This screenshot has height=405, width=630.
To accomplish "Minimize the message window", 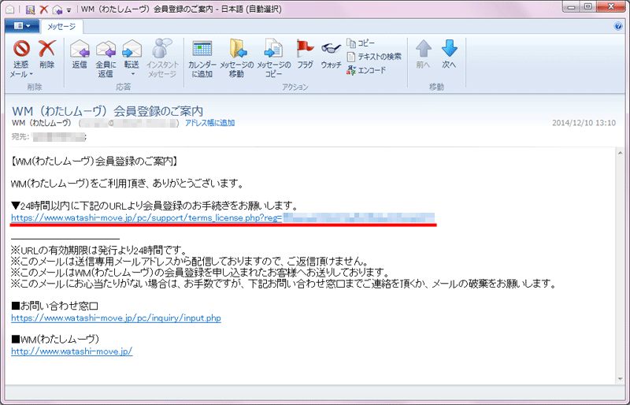I will pos(572,7).
